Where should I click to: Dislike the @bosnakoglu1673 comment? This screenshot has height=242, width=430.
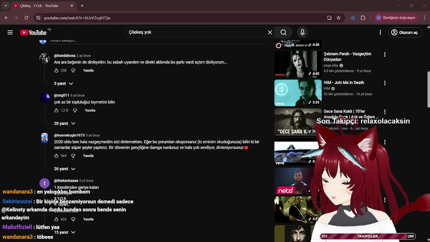click(73, 156)
